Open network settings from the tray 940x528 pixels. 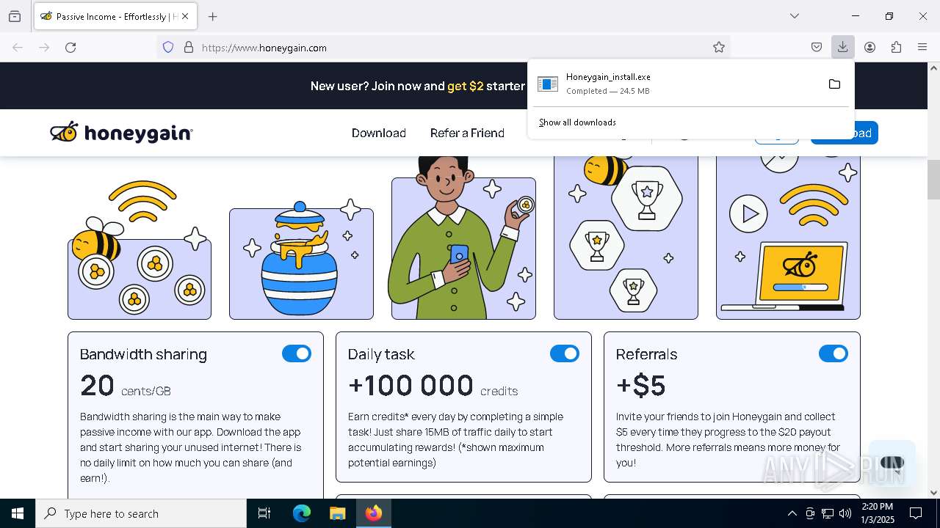coord(828,513)
